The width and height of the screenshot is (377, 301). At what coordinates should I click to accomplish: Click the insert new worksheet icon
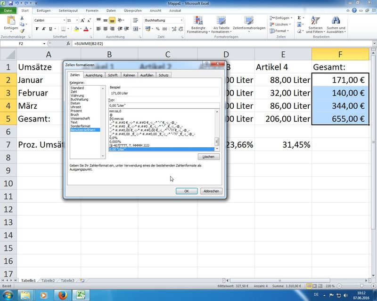click(82, 280)
